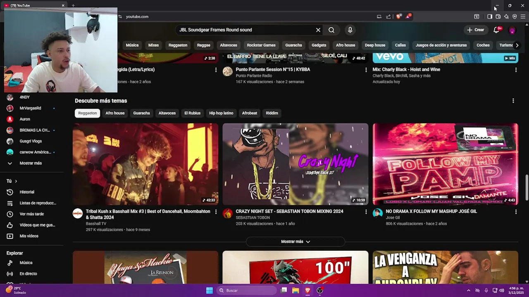Click the search magnifier button
The image size is (529, 297).
[331, 30]
